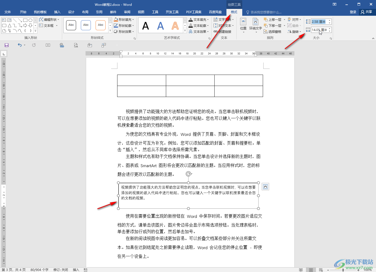Open the File (文件) tab
The height and width of the screenshot is (272, 376).
8,12
